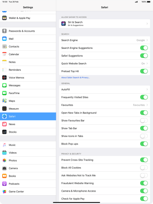Tap the Voice Memos icon
The width and height of the screenshot is (153, 204).
coord(4,78)
